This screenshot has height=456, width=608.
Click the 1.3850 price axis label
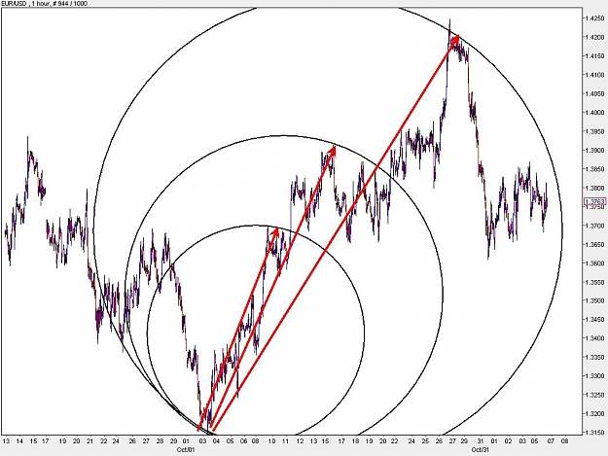pos(594,169)
